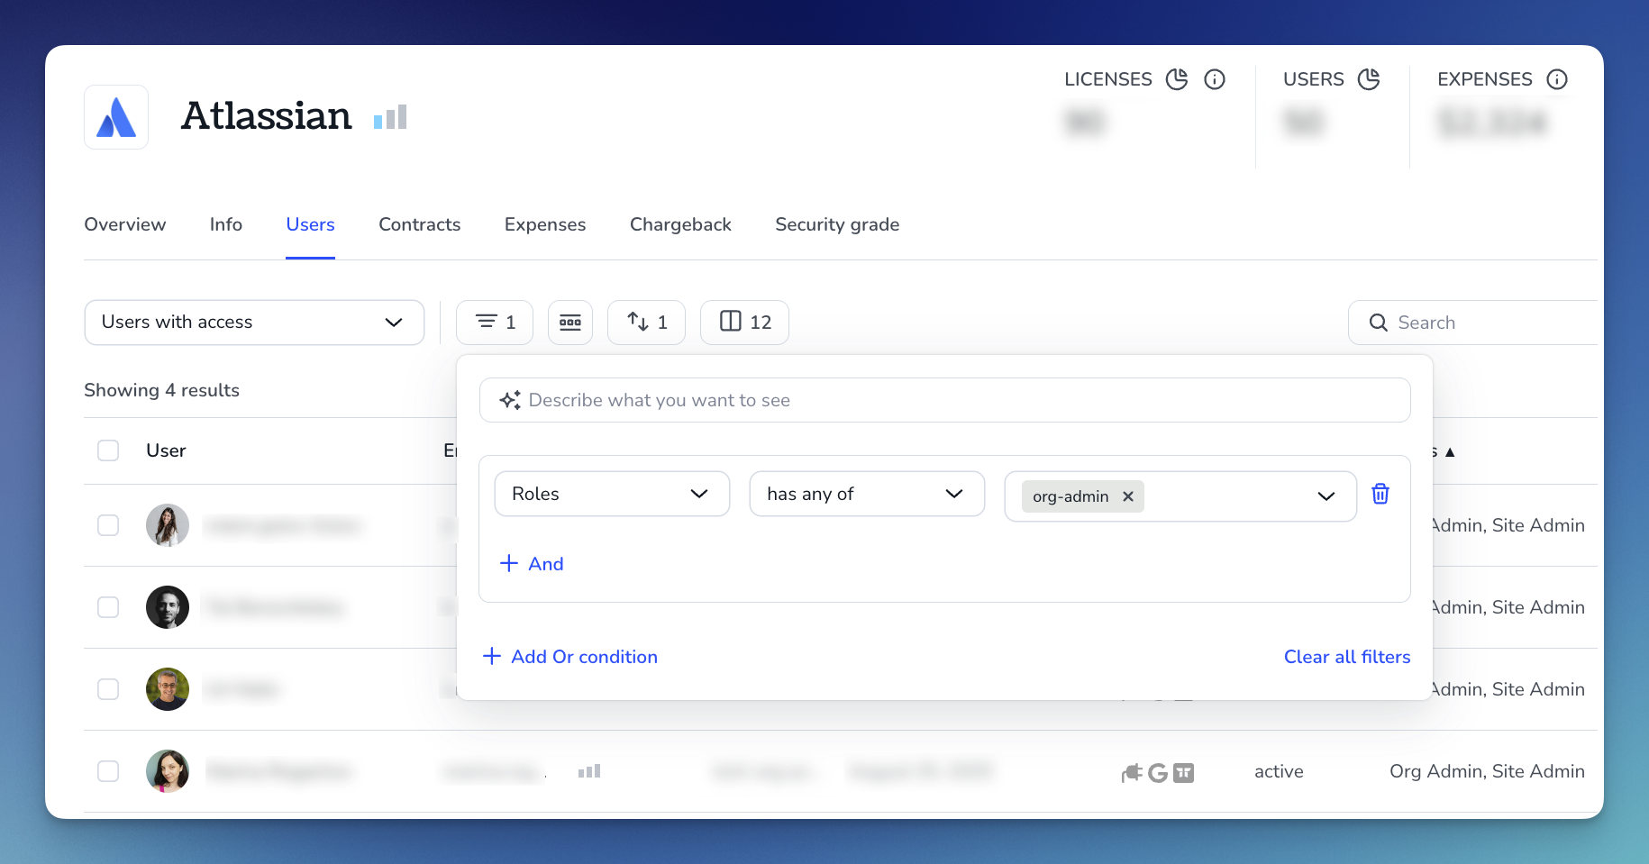Check the third user row checkbox
The width and height of the screenshot is (1649, 864).
pos(108,689)
